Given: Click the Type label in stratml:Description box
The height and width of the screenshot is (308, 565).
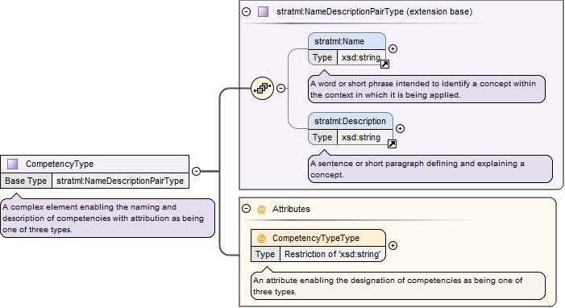Looking at the screenshot, I should tap(322, 137).
